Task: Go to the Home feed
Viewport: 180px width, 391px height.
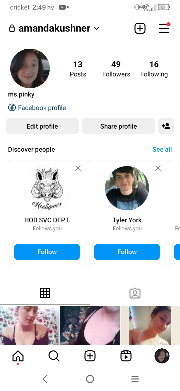Action: (18, 356)
